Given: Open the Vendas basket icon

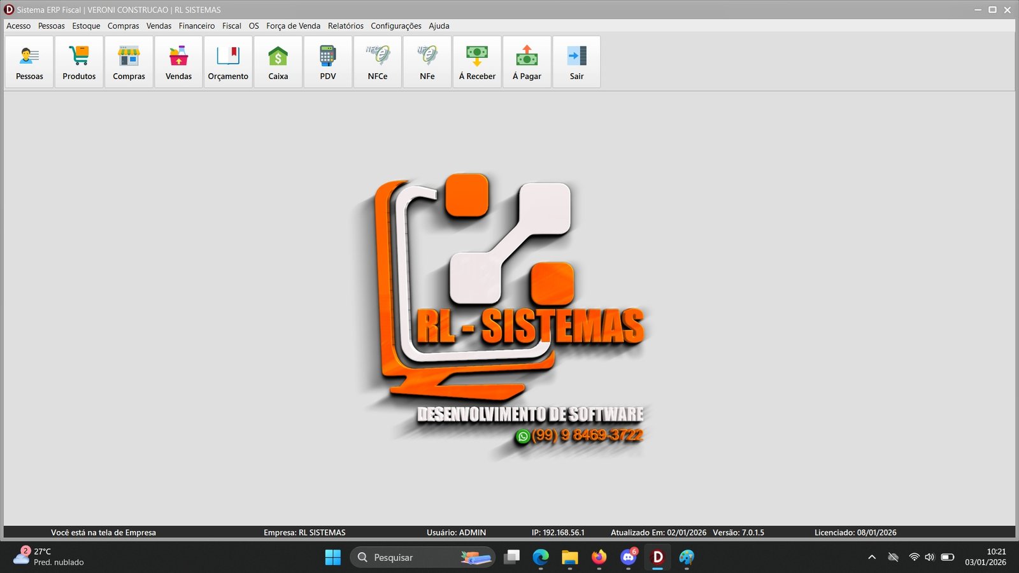Looking at the screenshot, I should pyautogui.click(x=178, y=62).
